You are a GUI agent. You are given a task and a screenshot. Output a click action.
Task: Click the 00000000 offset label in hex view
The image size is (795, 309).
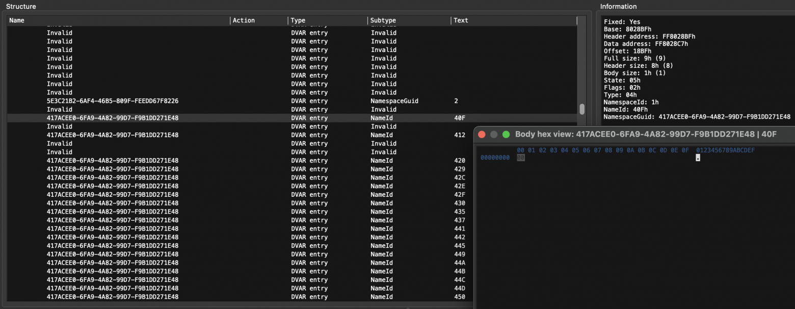pos(495,158)
